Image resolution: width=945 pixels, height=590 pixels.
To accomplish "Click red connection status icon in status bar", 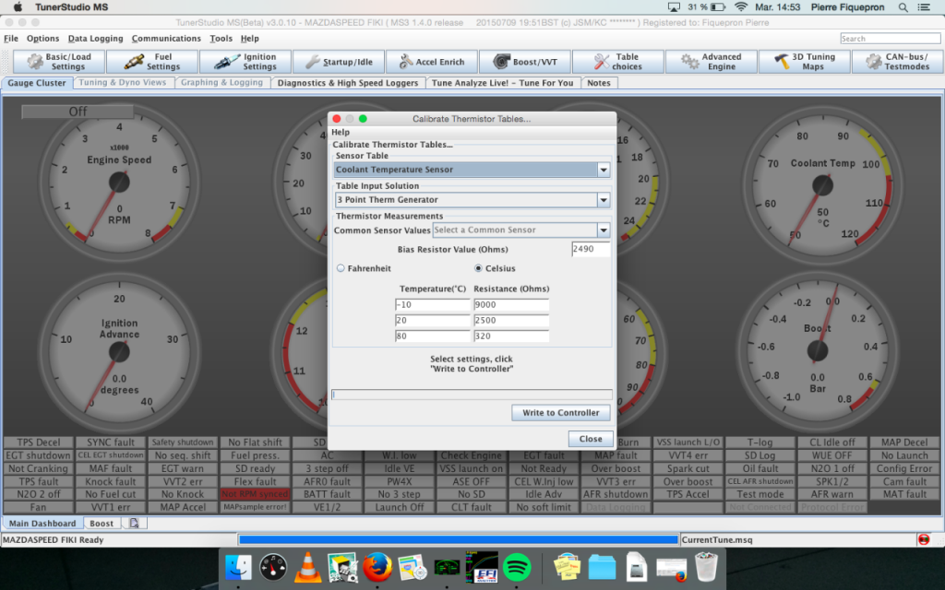I will 923,539.
